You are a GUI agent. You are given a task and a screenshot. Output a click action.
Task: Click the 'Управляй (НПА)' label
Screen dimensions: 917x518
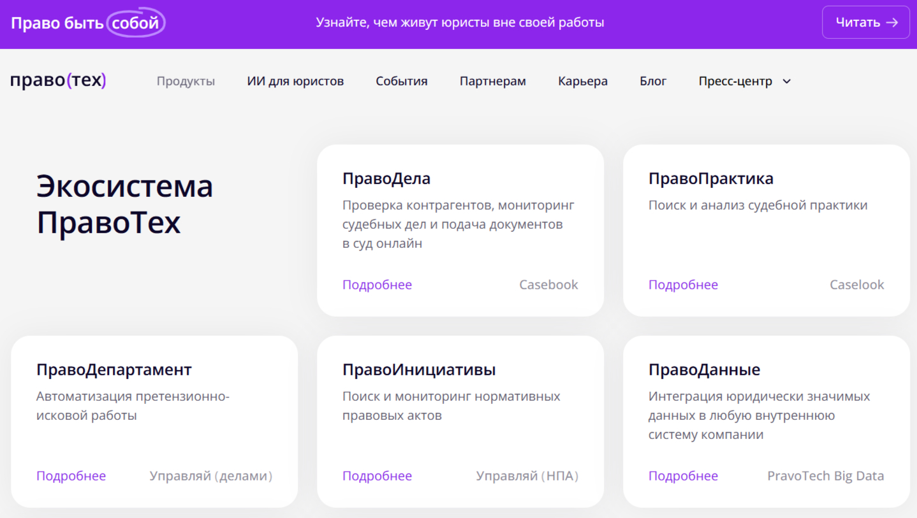point(527,476)
